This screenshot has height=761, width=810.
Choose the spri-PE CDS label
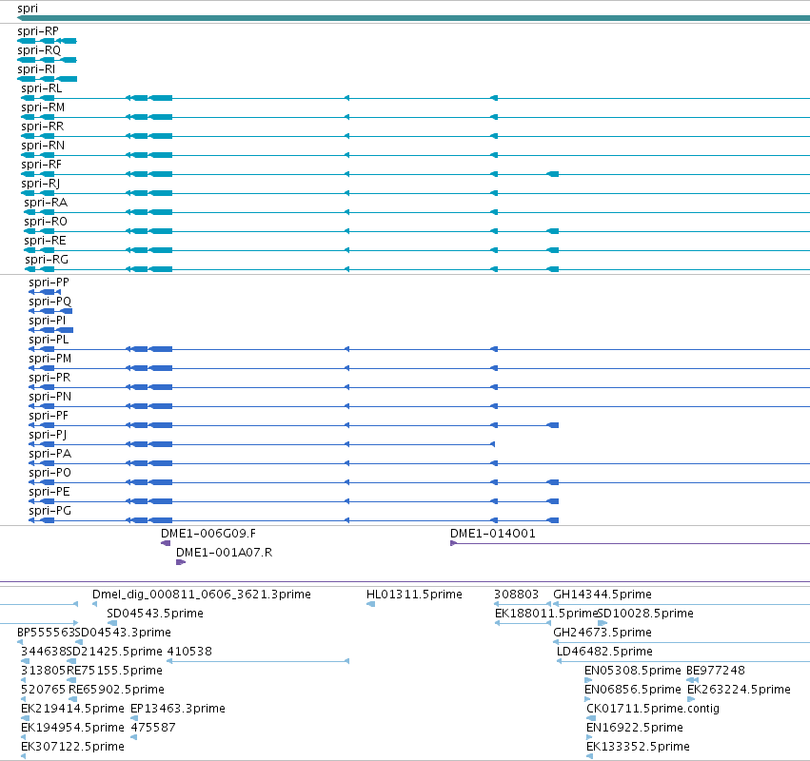(49, 492)
